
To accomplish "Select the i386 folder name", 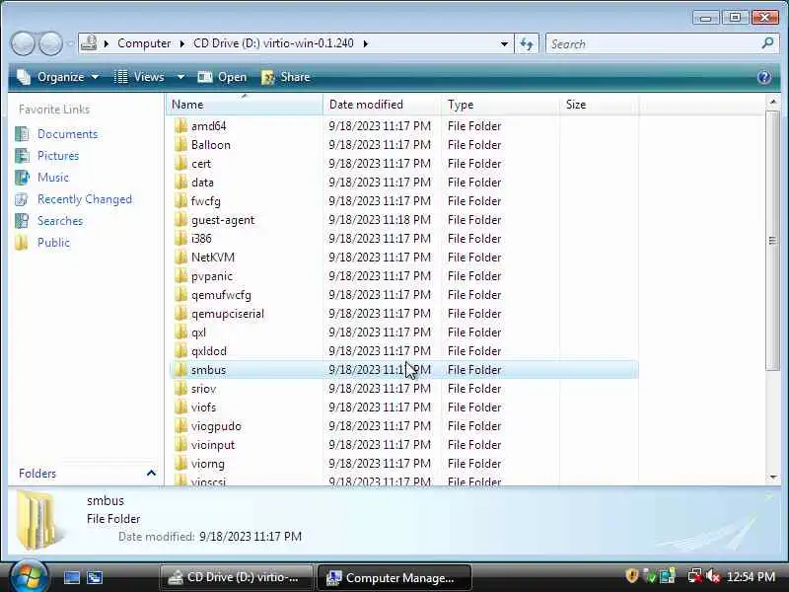I will (x=201, y=238).
